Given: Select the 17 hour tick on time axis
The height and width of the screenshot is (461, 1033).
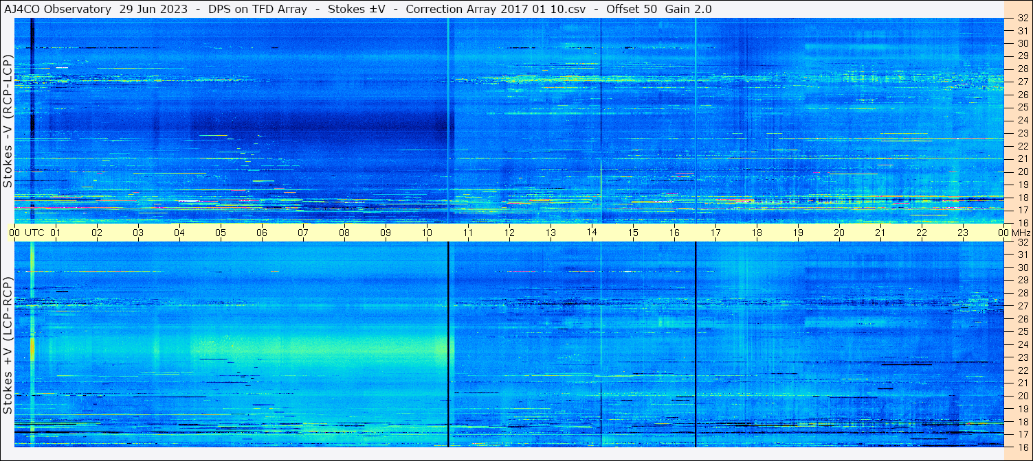Looking at the screenshot, I should click(715, 233).
